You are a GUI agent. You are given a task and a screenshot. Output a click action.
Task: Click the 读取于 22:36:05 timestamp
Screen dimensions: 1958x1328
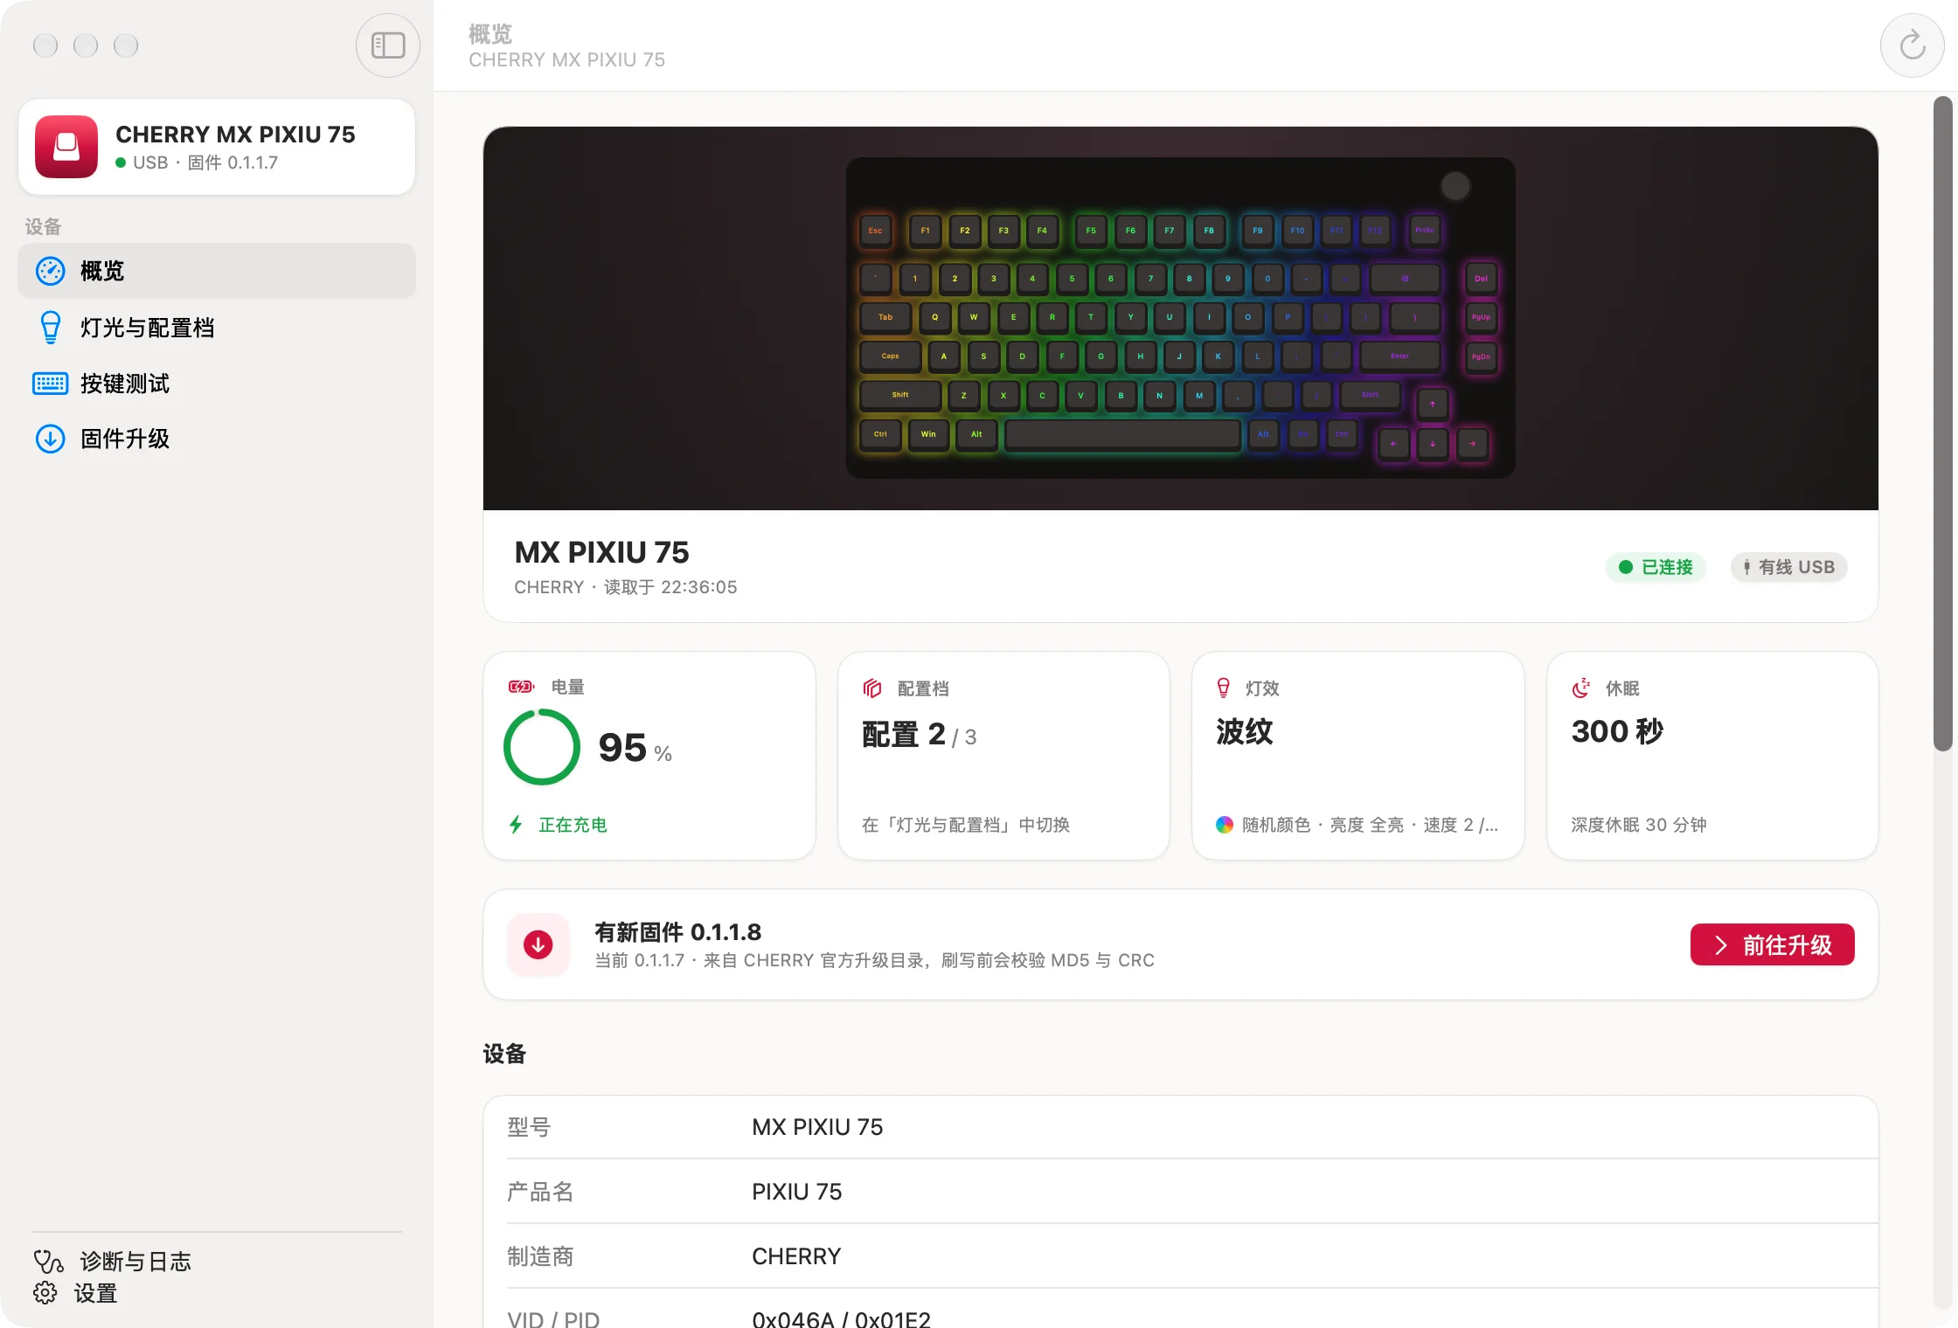(x=670, y=587)
